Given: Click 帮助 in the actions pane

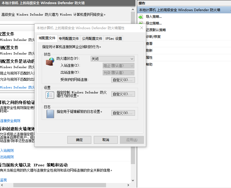Looking at the screenshot, I should [x=149, y=64].
